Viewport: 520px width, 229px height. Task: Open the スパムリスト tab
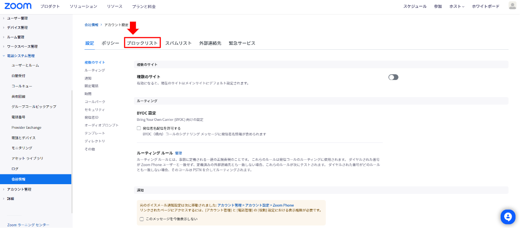[x=178, y=43]
